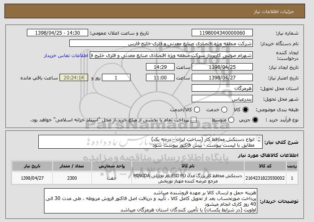The image size is (314, 222).
Task: Click the unit cell جفت
Action: point(112,178)
